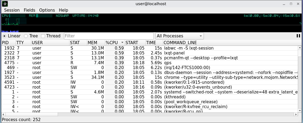
Task: Enable the Thread checkbox
Action: click(x=43, y=36)
